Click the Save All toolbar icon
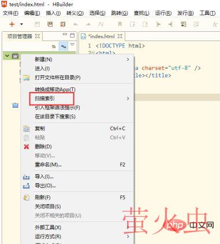220x244 pixels. click(50, 24)
